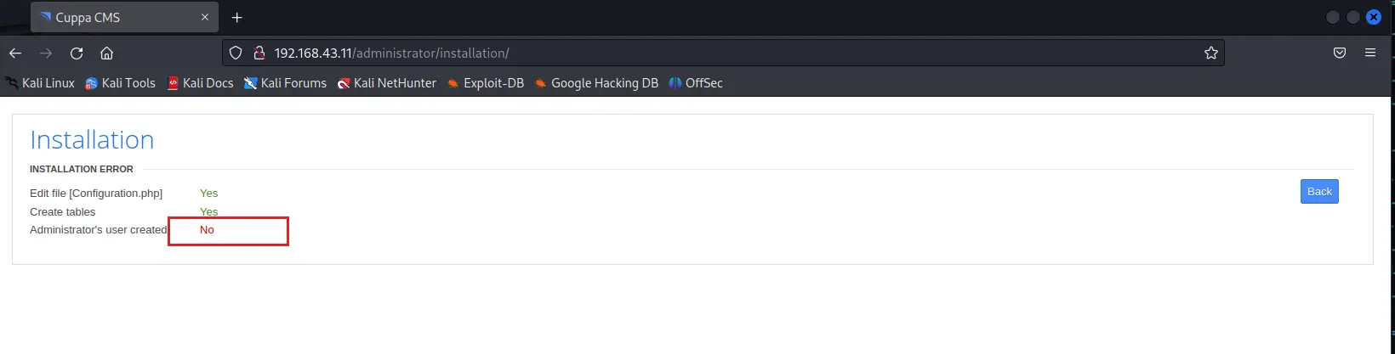Click the forward navigation arrow

click(46, 53)
